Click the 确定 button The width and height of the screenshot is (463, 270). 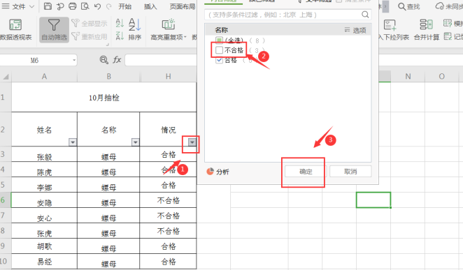click(x=306, y=172)
